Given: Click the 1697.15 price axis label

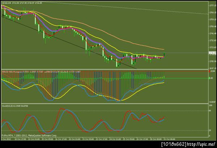Looking at the screenshot, I should [213, 68].
